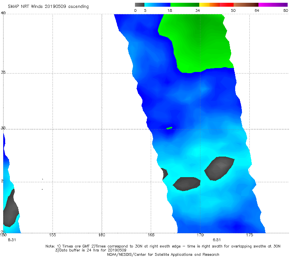
Task: Select the gray segment of the color bar
Action: [140, 5]
